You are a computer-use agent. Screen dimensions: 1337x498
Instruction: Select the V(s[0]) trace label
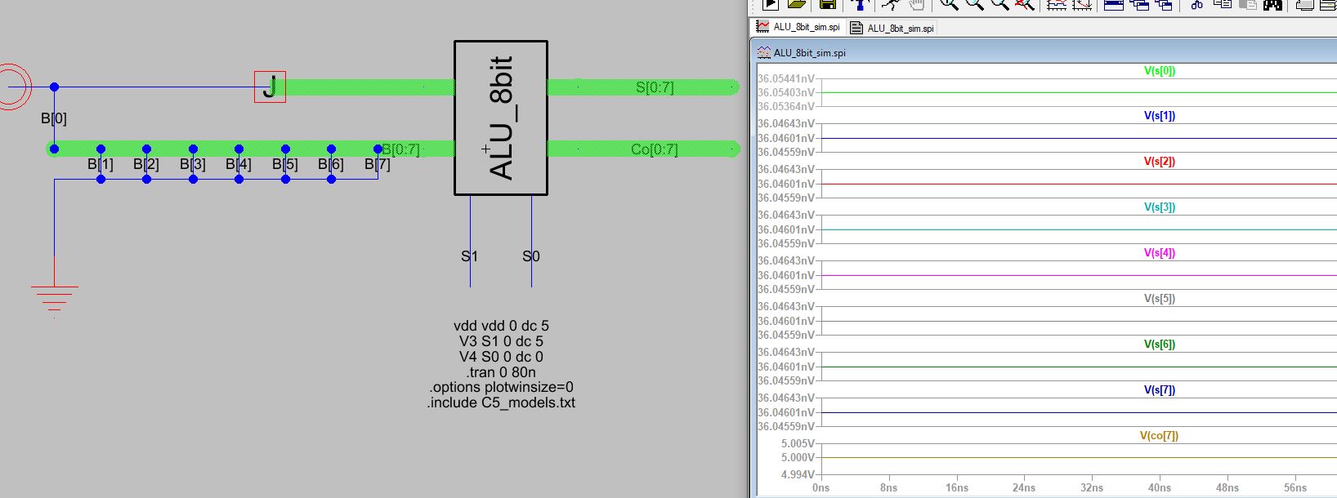(1159, 71)
